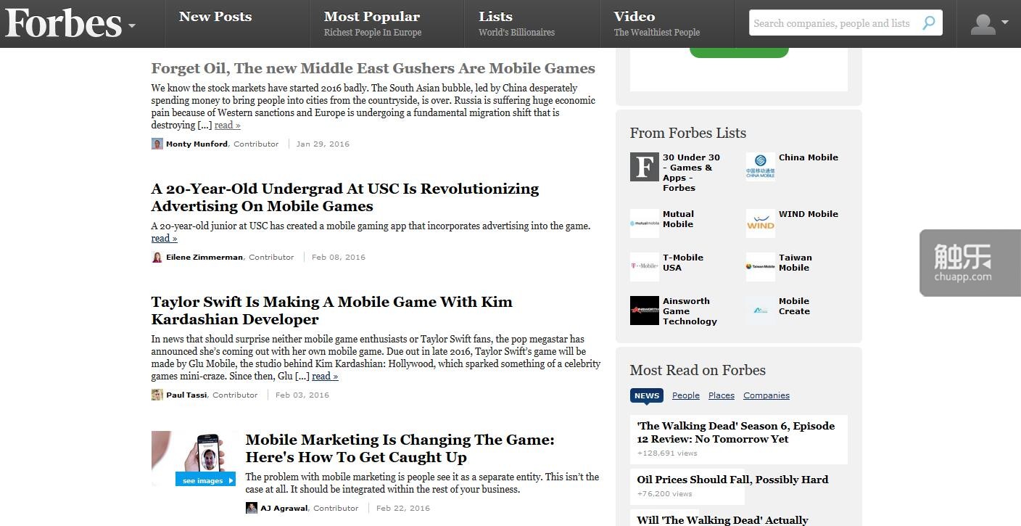Click the 'see images' button on thumbnail

click(205, 480)
